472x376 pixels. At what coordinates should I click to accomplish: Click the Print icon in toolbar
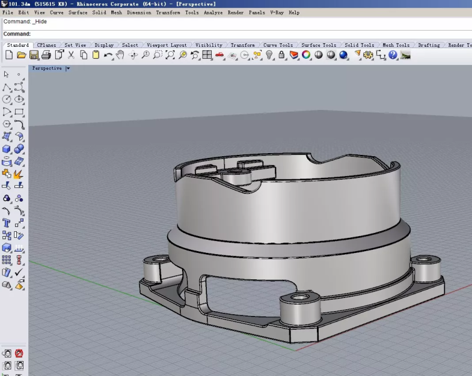46,55
